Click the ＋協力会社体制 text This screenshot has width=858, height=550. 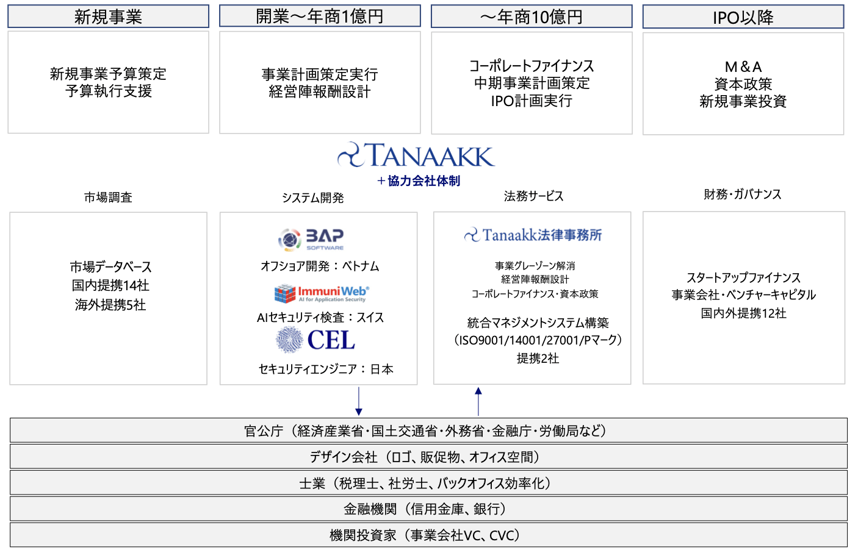pyautogui.click(x=419, y=180)
